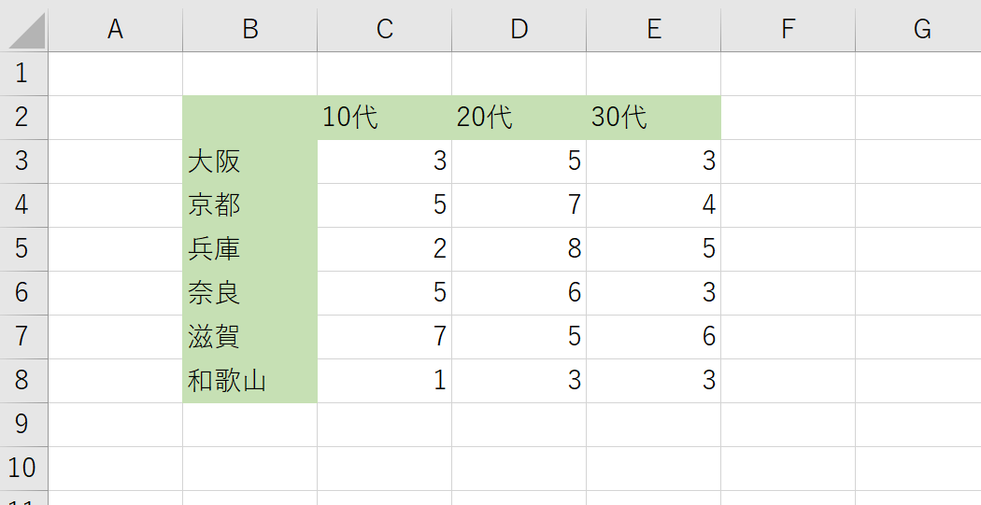Click the 30代 value 6 for 滋賀
Image resolution: width=981 pixels, height=505 pixels.
click(x=654, y=337)
